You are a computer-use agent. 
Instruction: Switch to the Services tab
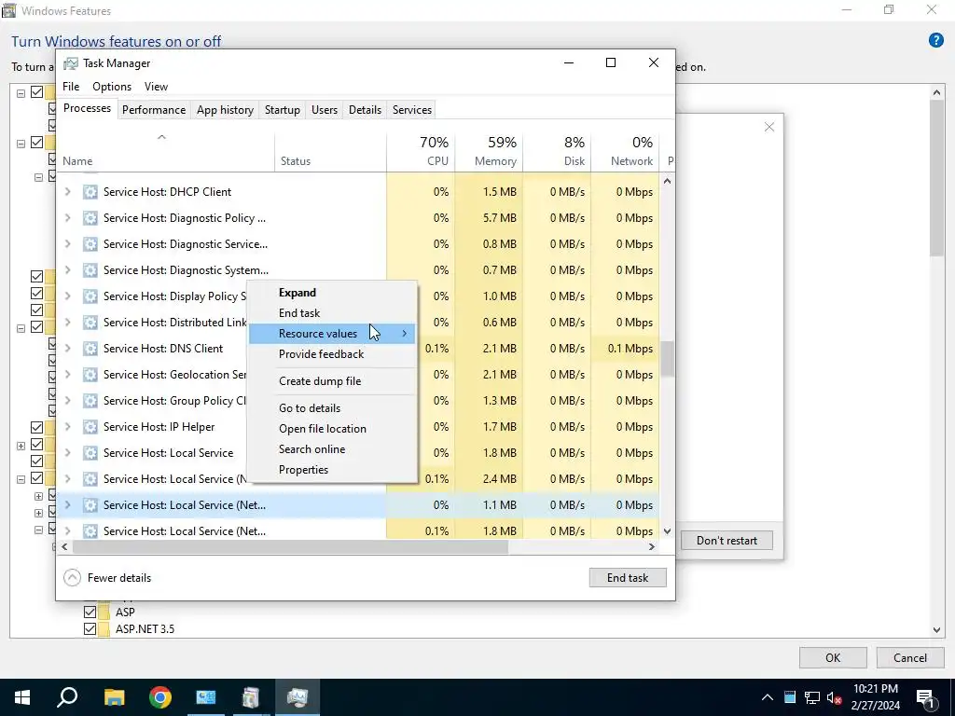click(x=411, y=110)
